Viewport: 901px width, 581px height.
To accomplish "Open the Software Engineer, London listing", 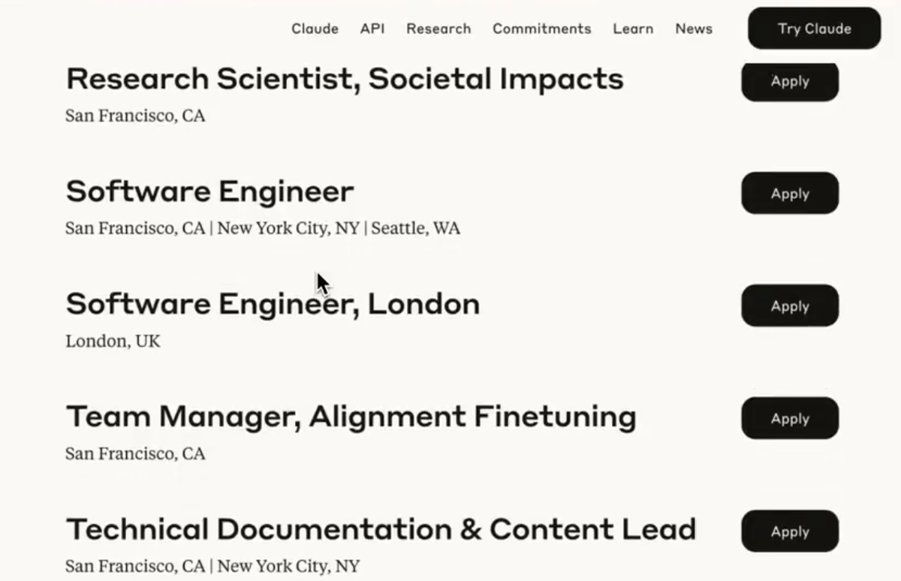I will [x=273, y=304].
